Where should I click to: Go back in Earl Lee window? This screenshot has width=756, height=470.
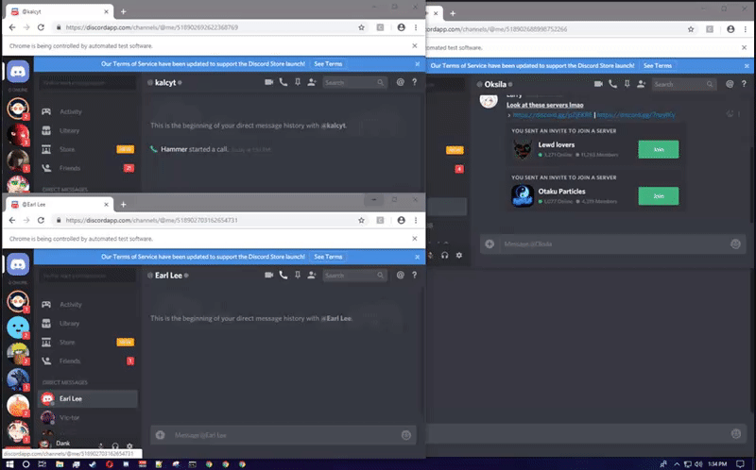coord(12,220)
